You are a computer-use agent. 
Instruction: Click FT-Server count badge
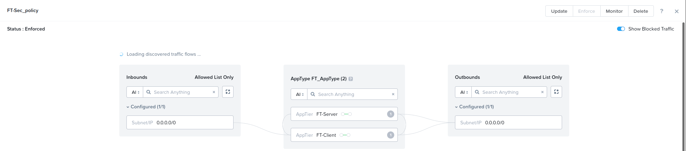391,114
